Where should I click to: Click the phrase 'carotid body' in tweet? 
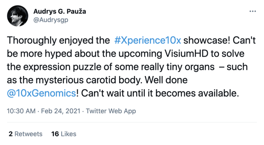point(113,80)
